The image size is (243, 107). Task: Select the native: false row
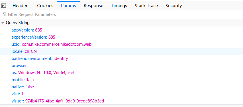[121, 87]
